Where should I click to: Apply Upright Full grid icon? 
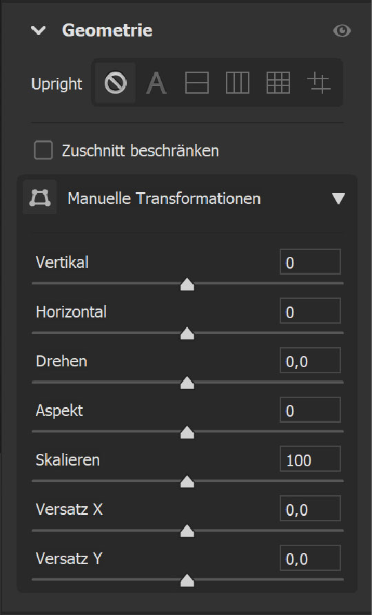coord(278,83)
